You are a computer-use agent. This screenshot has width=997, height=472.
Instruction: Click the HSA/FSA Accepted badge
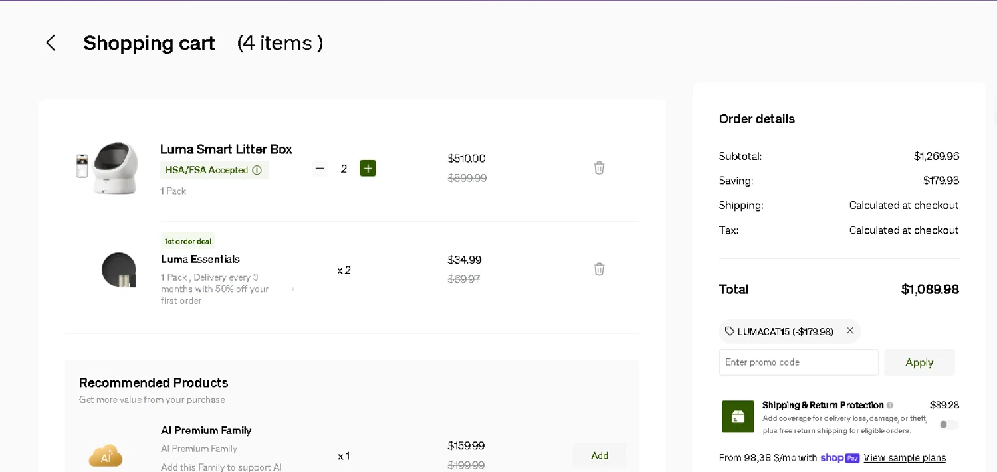pos(214,170)
